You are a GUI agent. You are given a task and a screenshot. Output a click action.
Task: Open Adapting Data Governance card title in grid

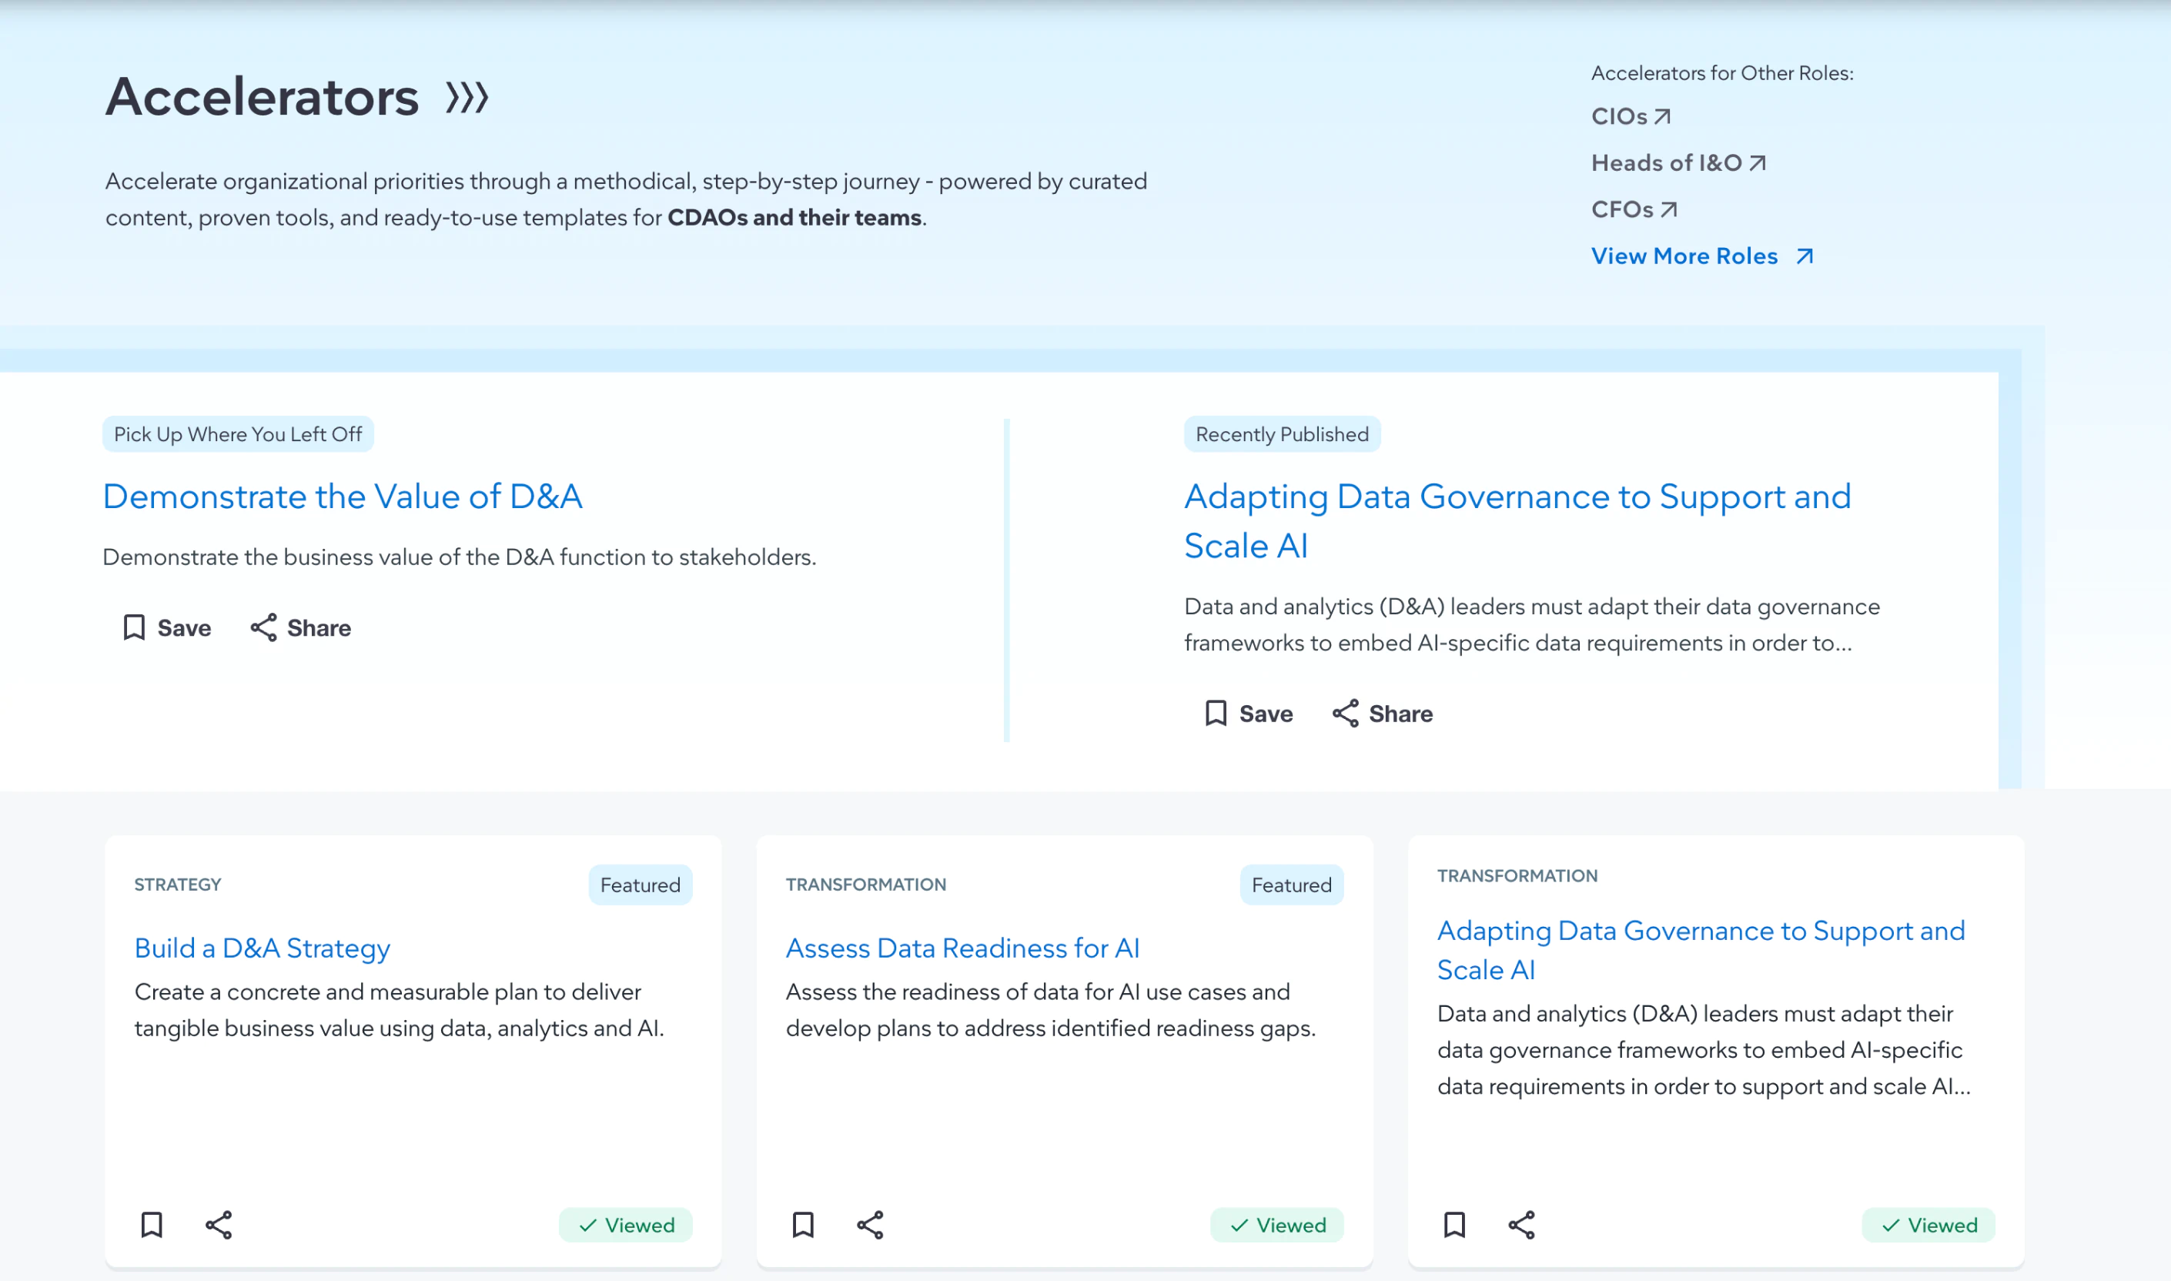pos(1701,951)
